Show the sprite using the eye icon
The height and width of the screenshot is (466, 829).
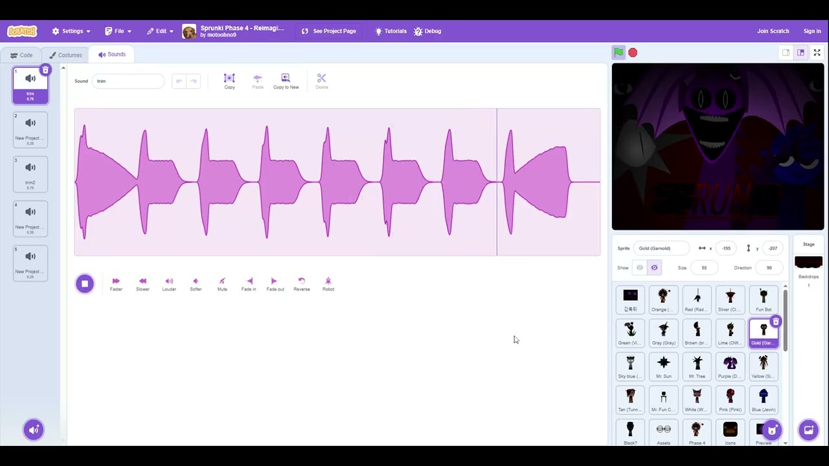(x=640, y=268)
